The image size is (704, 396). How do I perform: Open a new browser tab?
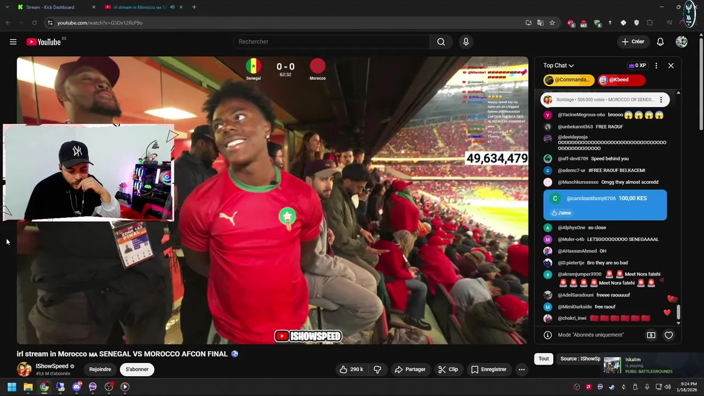pyautogui.click(x=194, y=7)
